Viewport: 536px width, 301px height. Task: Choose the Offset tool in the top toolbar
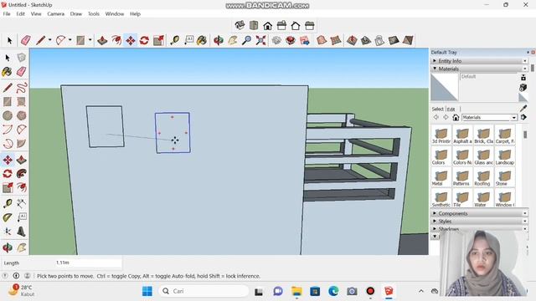point(116,40)
